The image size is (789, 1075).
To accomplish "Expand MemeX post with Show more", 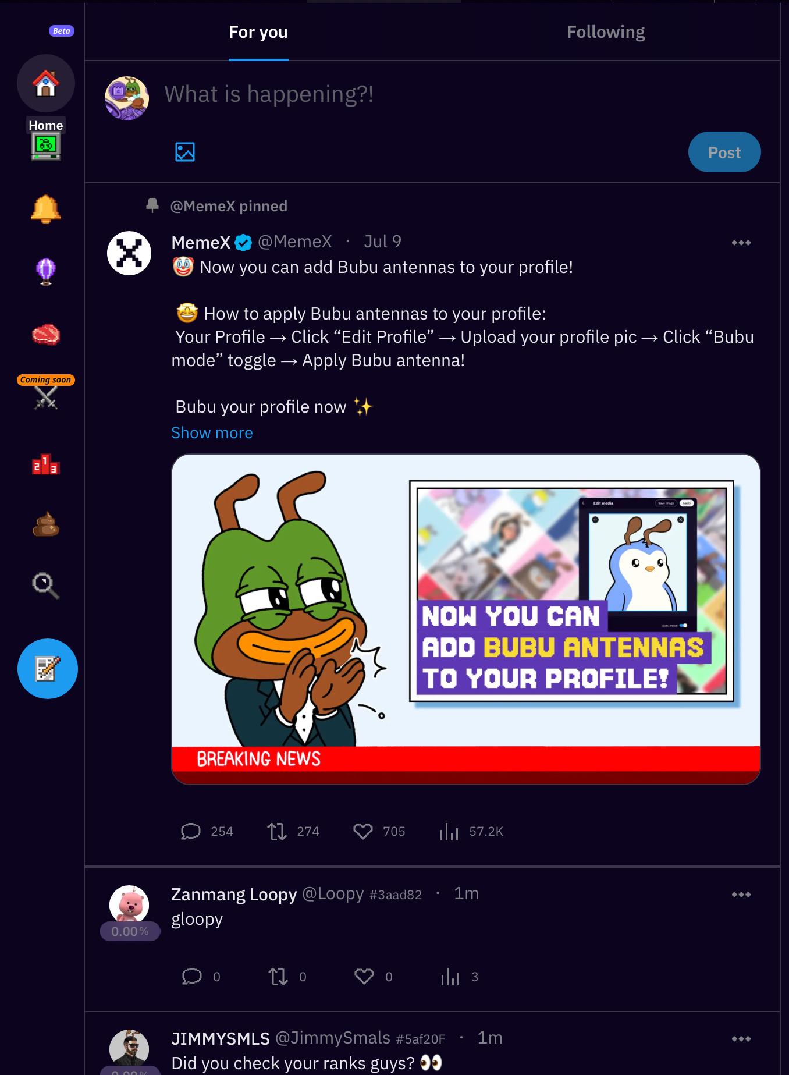I will point(212,433).
